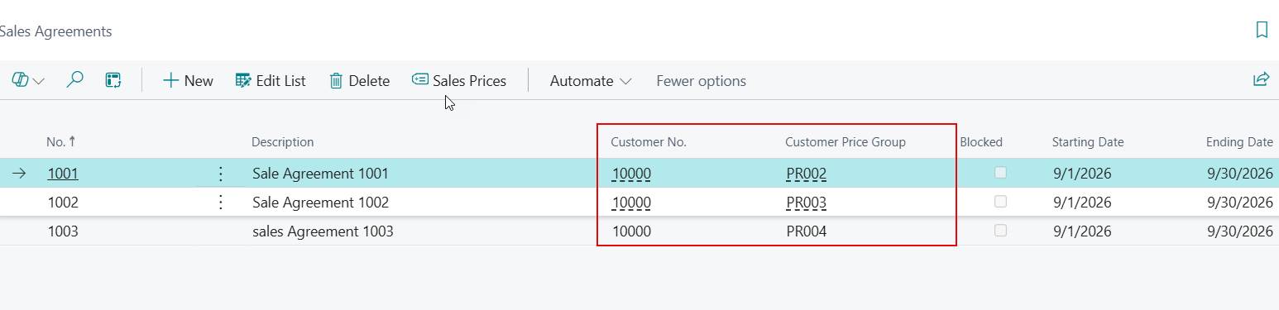Click the Blocked column header
Viewport: 1279px width, 310px height.
point(981,142)
